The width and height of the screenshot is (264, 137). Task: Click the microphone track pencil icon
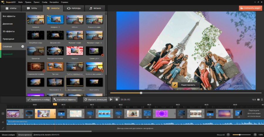[3, 128]
